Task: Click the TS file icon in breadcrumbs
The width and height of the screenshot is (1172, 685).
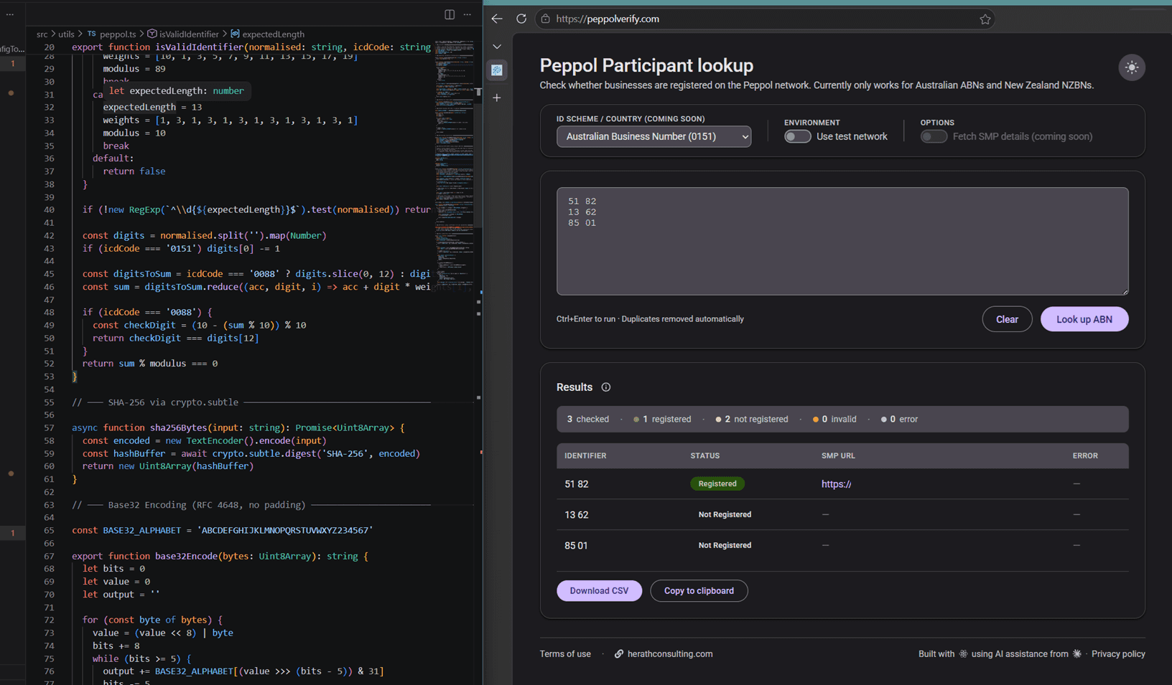Action: click(x=91, y=34)
